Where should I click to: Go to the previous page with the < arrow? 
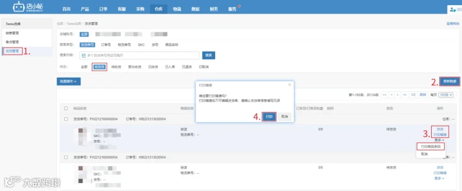click(392, 95)
